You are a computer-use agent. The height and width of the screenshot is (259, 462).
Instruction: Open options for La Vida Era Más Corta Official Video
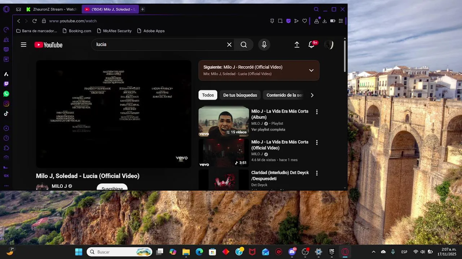(317, 142)
